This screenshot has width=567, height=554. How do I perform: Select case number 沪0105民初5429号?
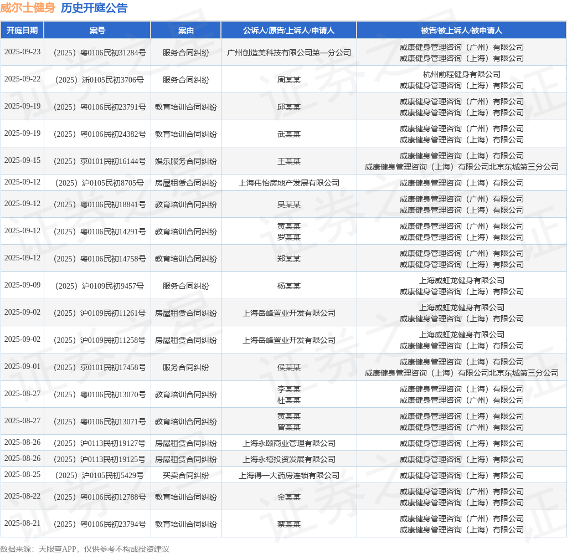coord(100,475)
